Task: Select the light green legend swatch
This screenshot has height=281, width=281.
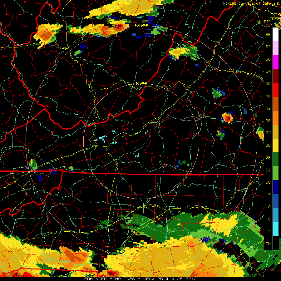Action: (276, 173)
